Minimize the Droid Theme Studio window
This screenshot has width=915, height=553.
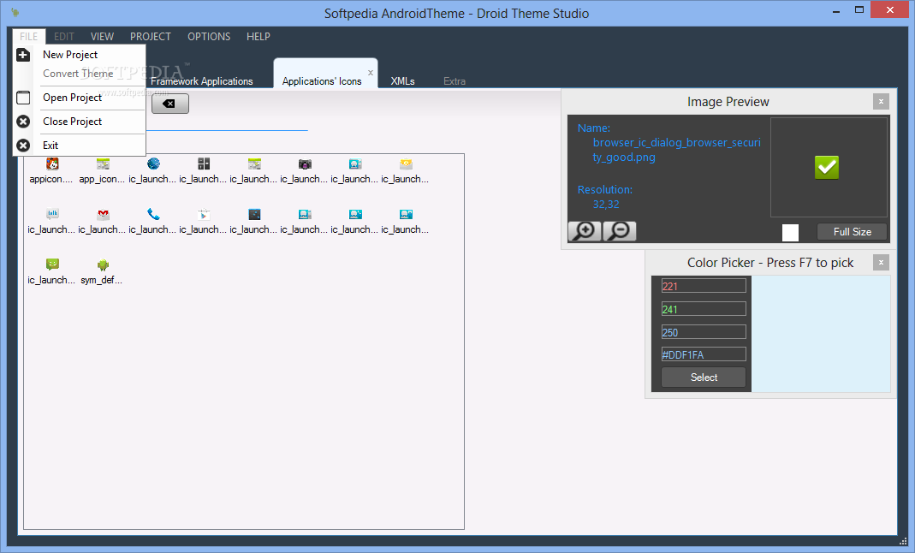[835, 10]
